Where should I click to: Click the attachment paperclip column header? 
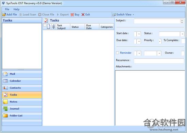click(x=53, y=27)
